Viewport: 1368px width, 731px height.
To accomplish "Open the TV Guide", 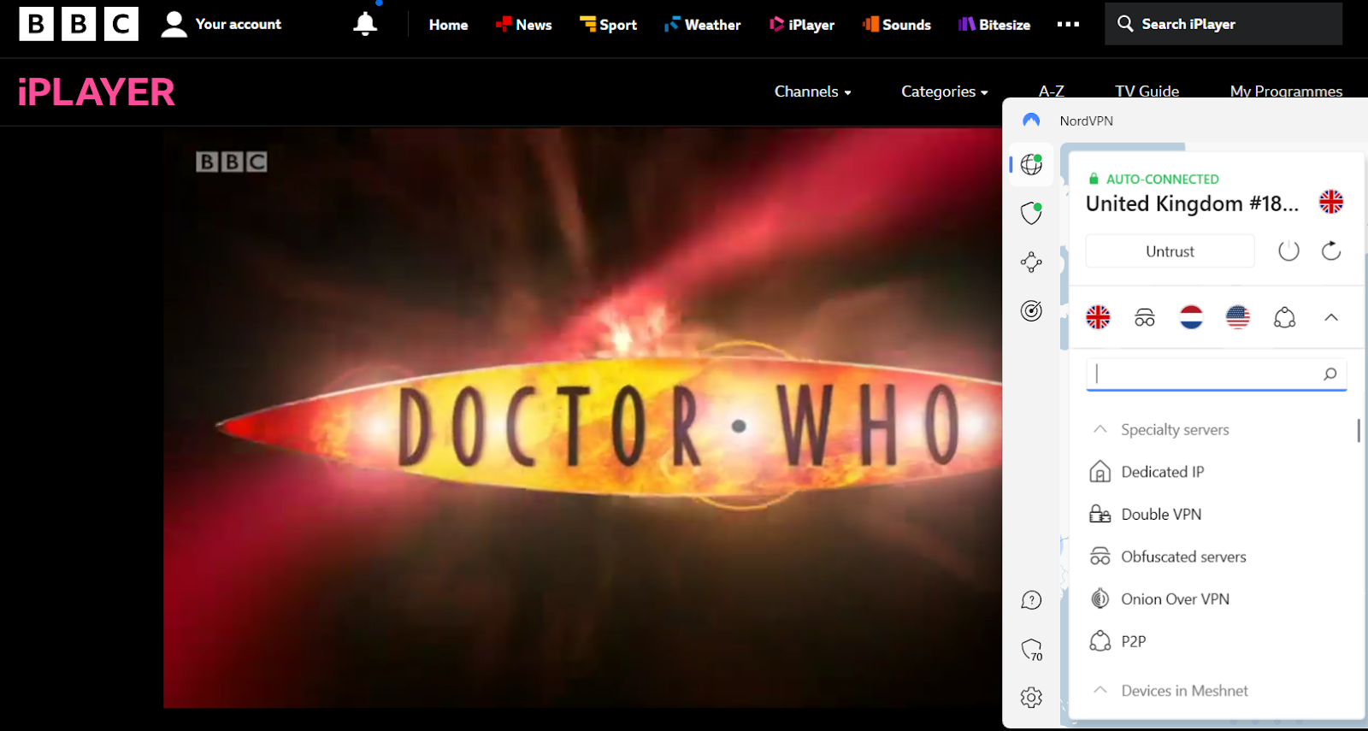I will click(1147, 91).
